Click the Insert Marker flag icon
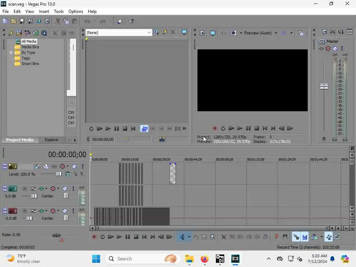 (276, 237)
